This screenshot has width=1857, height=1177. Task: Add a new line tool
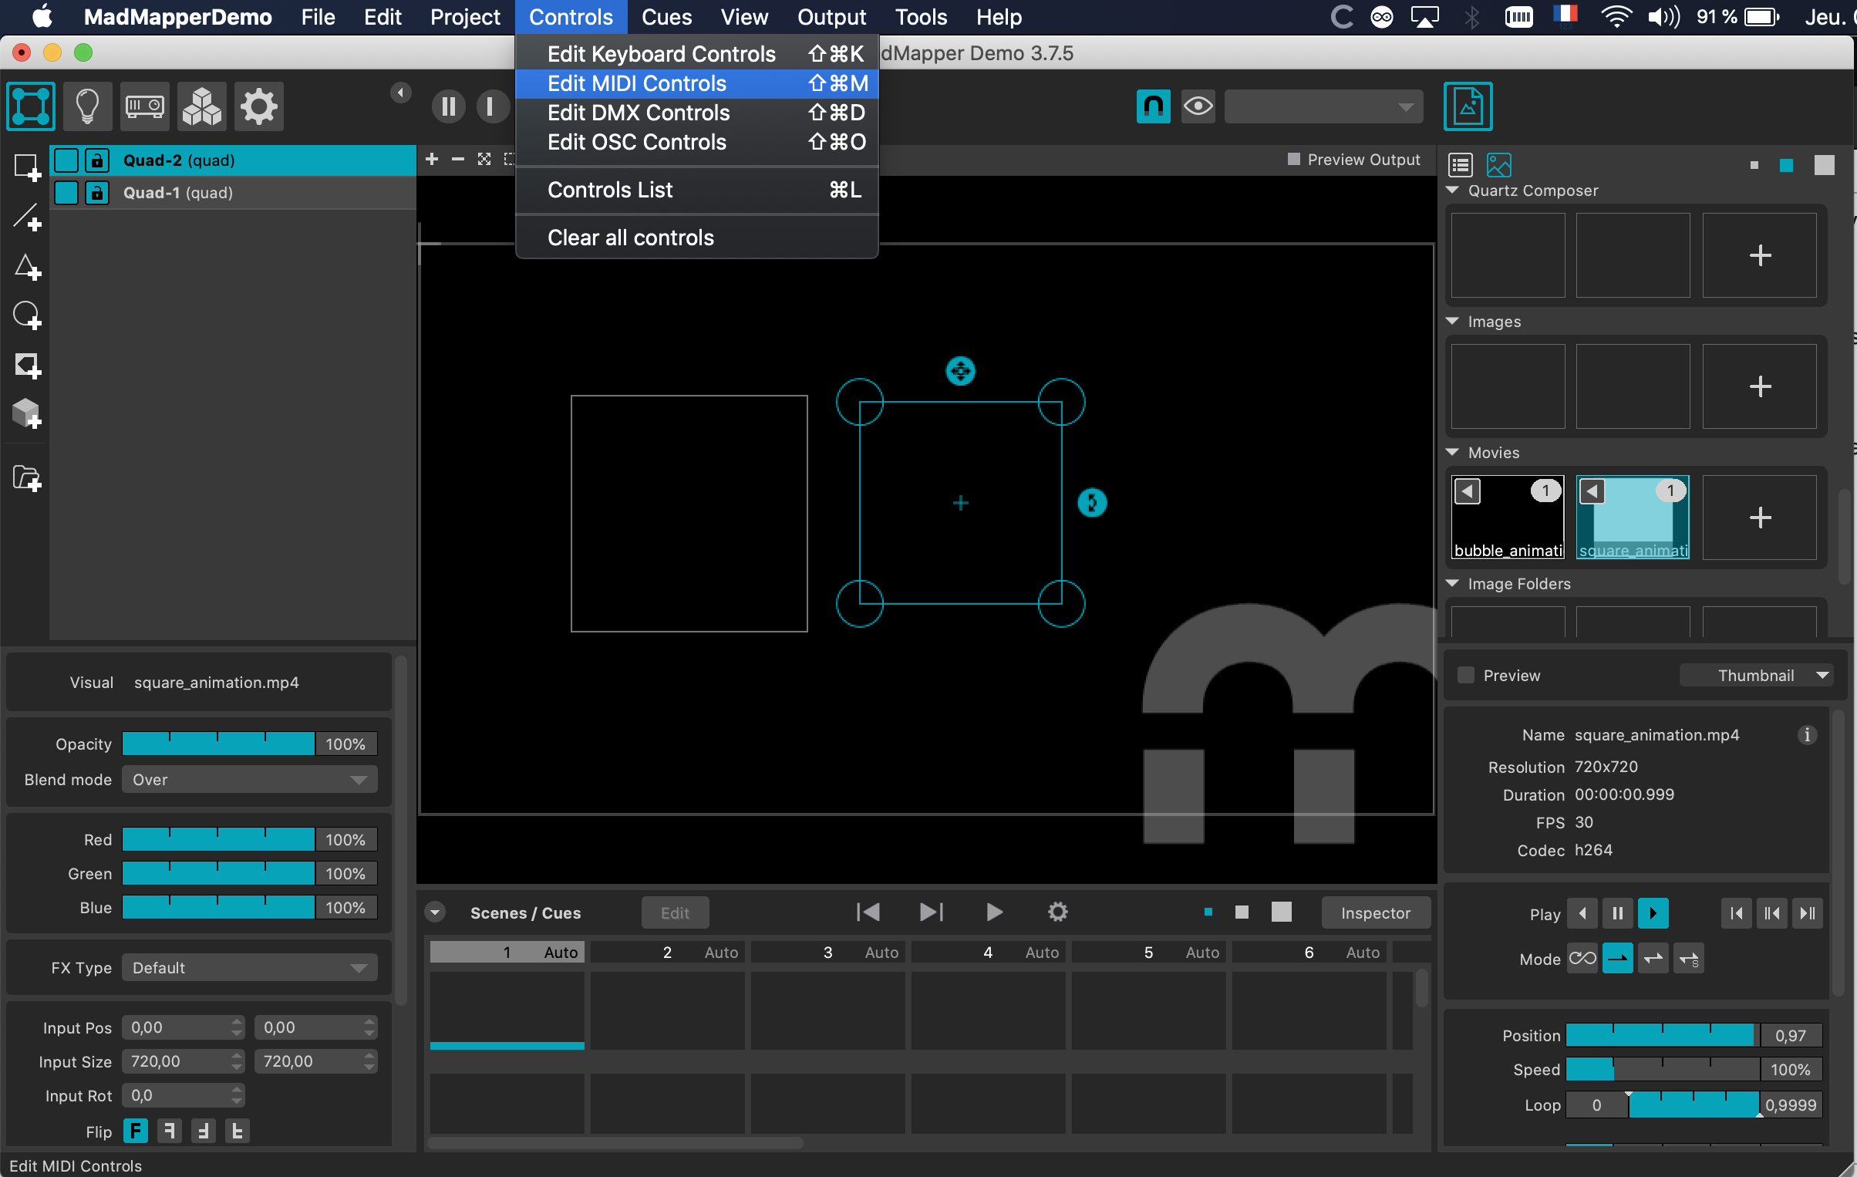point(27,218)
